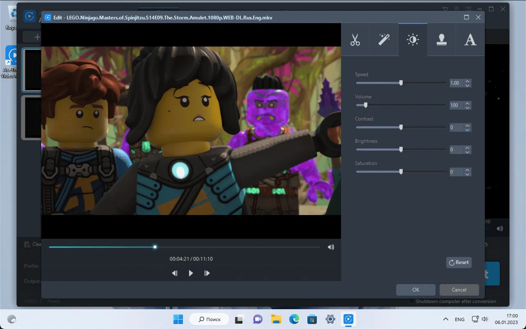The width and height of the screenshot is (526, 329).
Task: Increase Saturation with the up arrow
Action: [x=467, y=170]
